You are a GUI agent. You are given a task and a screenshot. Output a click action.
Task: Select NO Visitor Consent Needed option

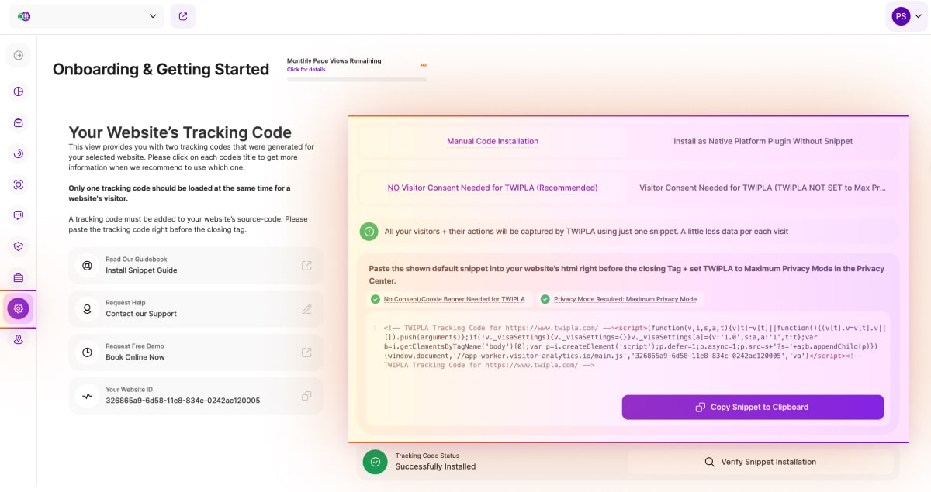493,188
